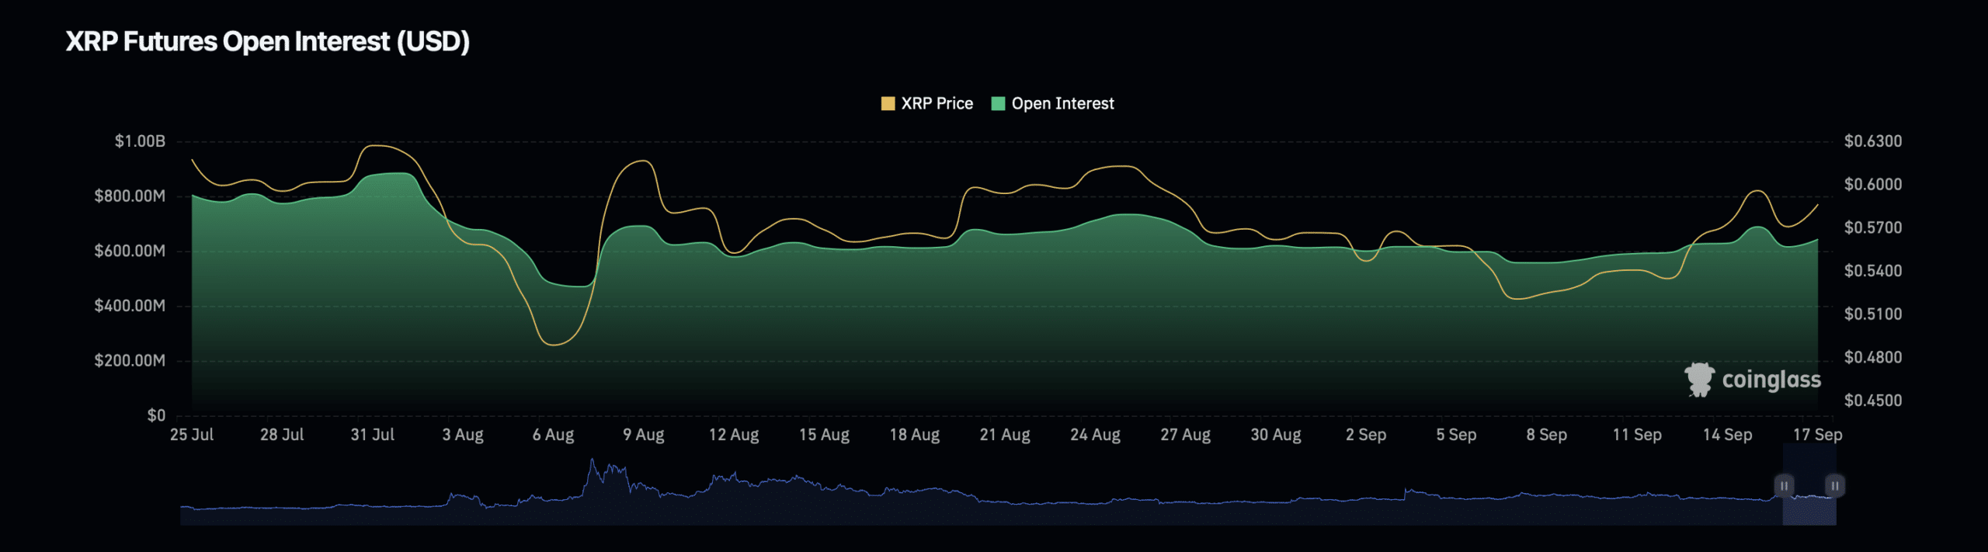The image size is (1988, 552).
Task: Click the coinglass logo watermark icon
Action: click(x=1698, y=380)
